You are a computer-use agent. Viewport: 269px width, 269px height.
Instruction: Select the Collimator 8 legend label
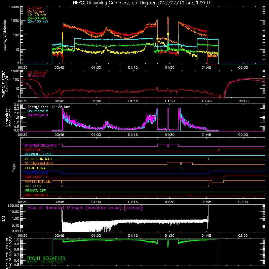(x=38, y=111)
